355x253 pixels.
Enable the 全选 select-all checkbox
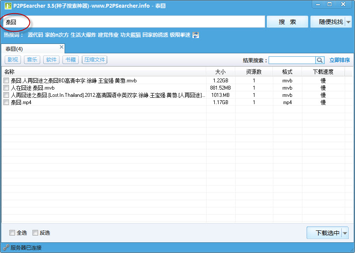click(x=12, y=233)
